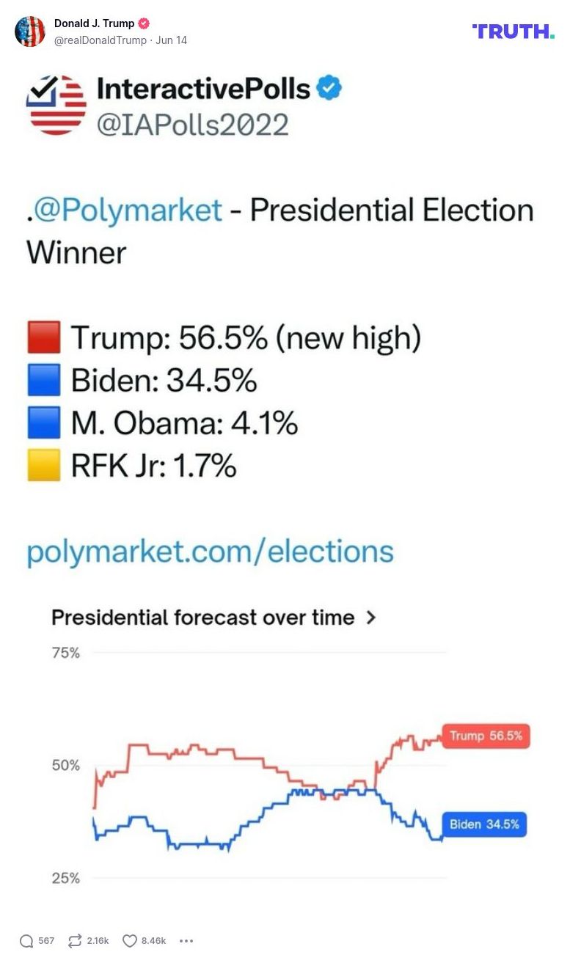Image resolution: width=570 pixels, height=963 pixels.
Task: Click the Biden 34.5% chart label
Action: pyautogui.click(x=486, y=824)
